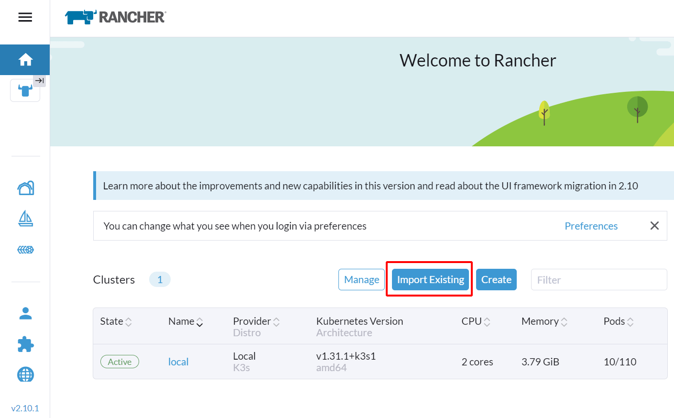Click the Local provider cell
The width and height of the screenshot is (674, 418).
pos(244,356)
